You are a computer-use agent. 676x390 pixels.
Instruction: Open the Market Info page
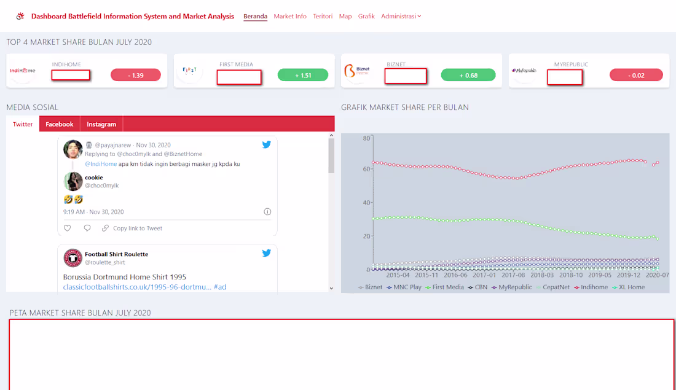coord(290,16)
